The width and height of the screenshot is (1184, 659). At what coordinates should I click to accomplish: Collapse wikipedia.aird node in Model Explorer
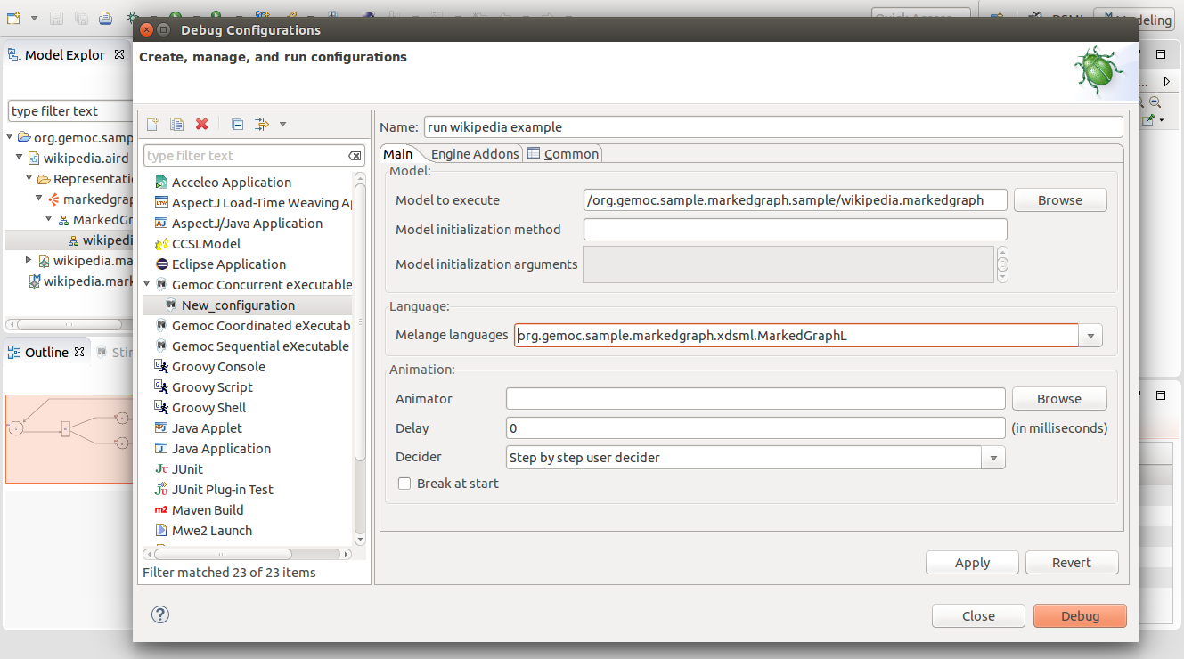coord(20,158)
